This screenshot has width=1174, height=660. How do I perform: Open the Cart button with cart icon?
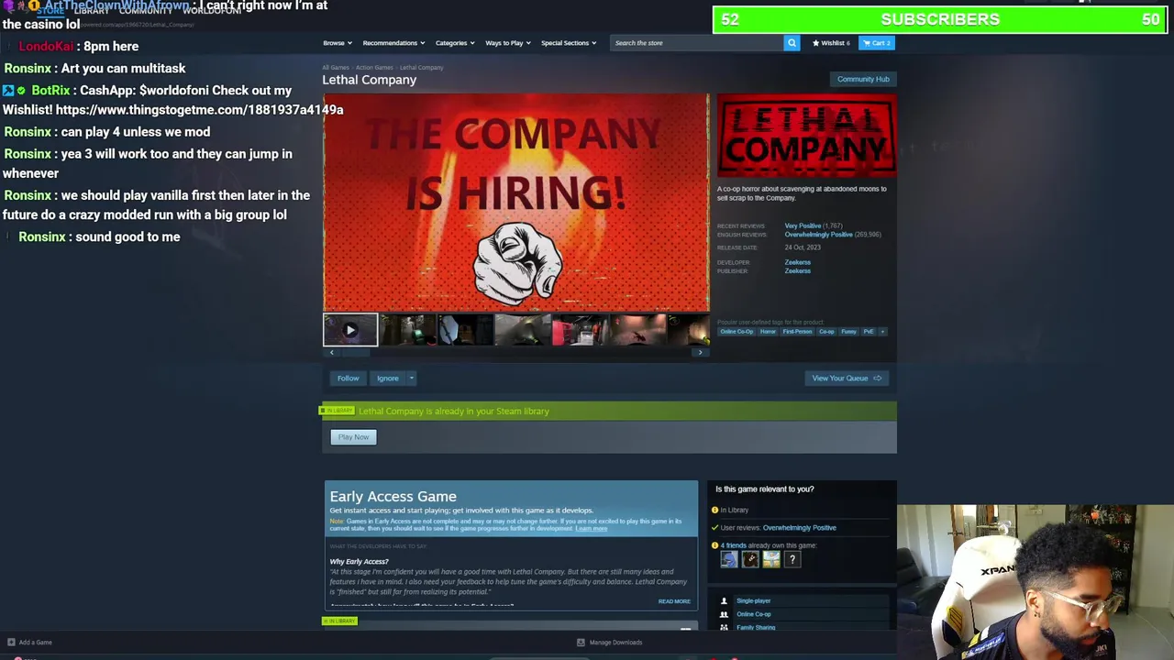coord(877,43)
